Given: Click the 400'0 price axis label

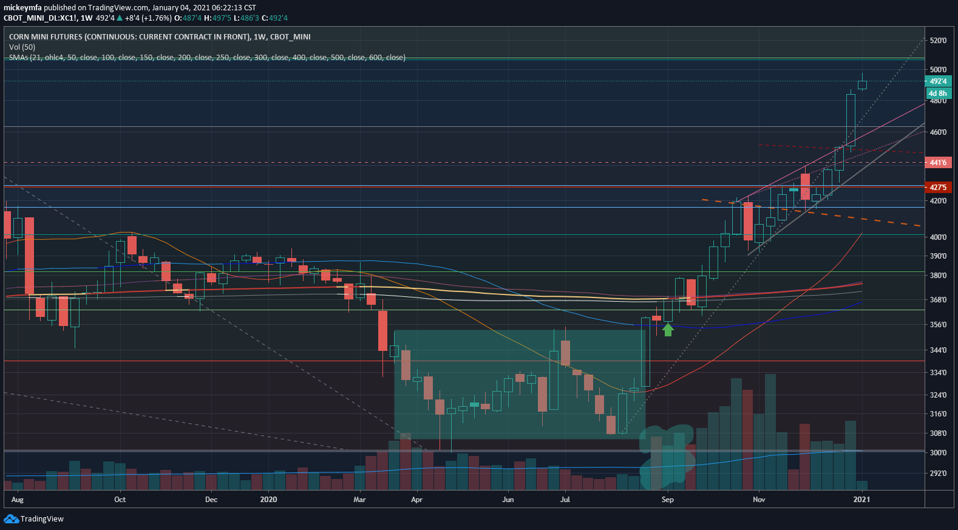Looking at the screenshot, I should (938, 237).
